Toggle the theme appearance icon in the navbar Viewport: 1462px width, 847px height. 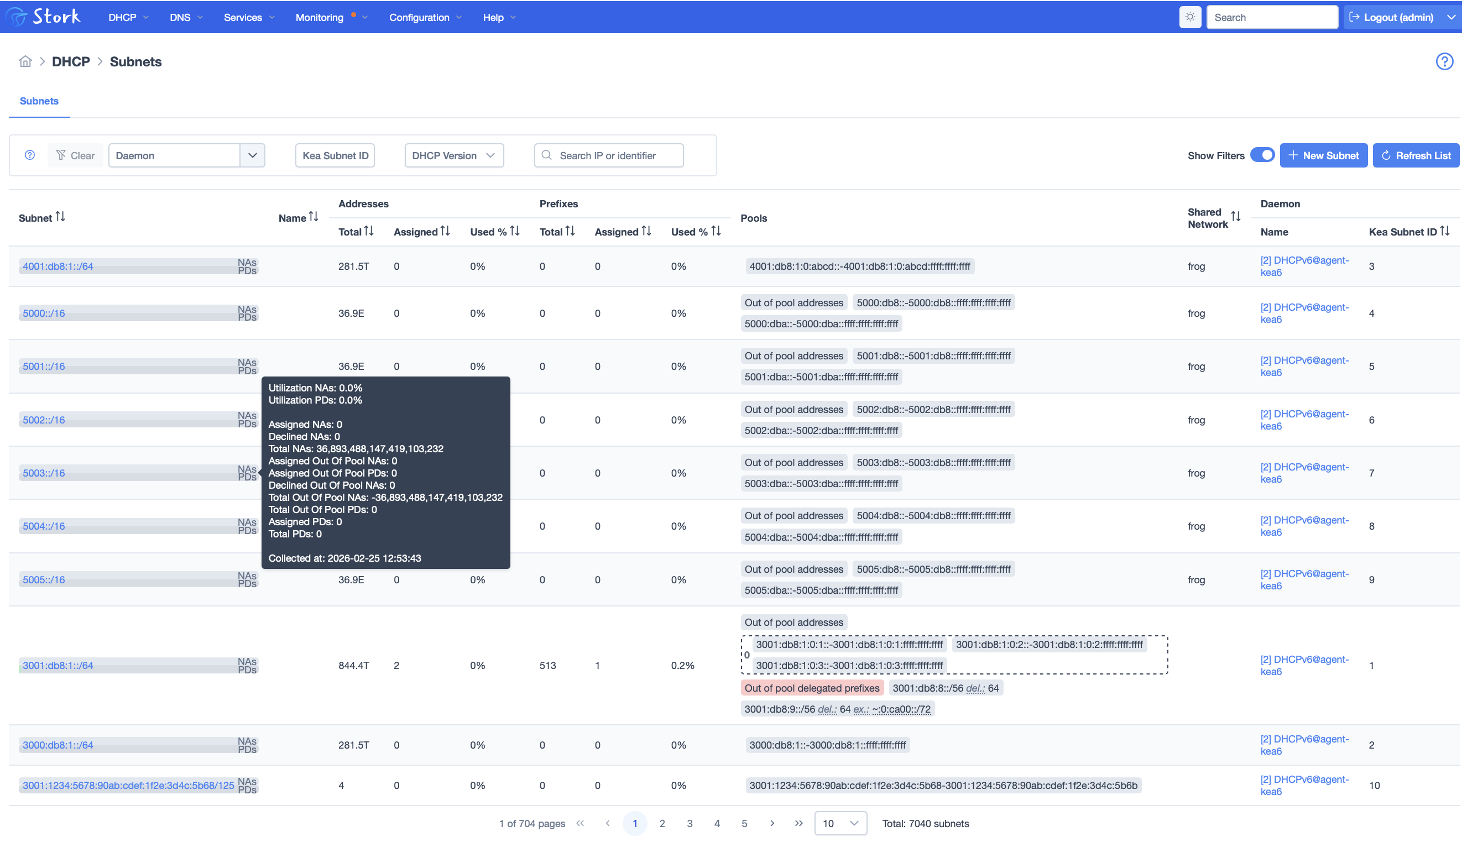pos(1190,17)
